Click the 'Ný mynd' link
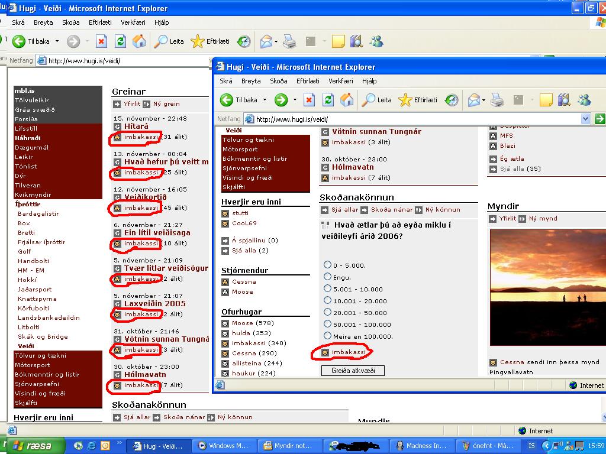This screenshot has width=606, height=454. pos(543,219)
